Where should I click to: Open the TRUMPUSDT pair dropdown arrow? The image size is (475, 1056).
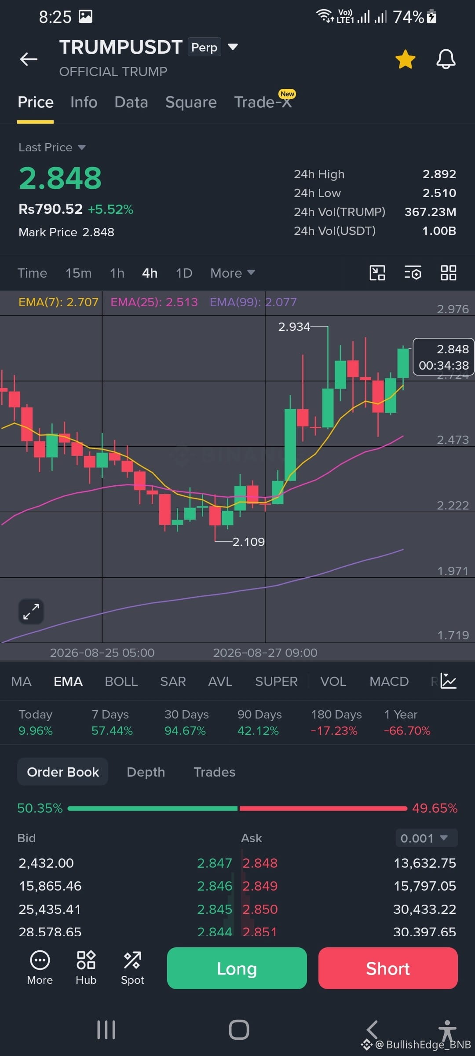[x=233, y=47]
